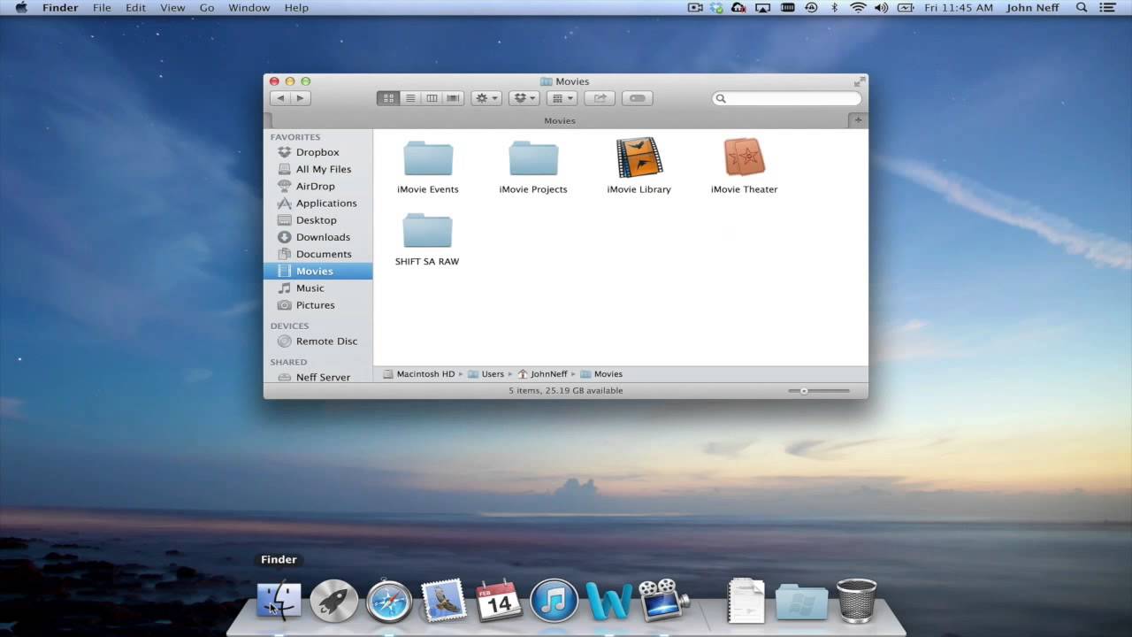Switch Finder to column view
The width and height of the screenshot is (1132, 637).
432,98
